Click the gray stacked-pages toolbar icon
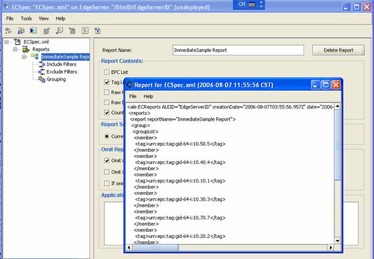This screenshot has height=259, width=374. tap(72, 31)
